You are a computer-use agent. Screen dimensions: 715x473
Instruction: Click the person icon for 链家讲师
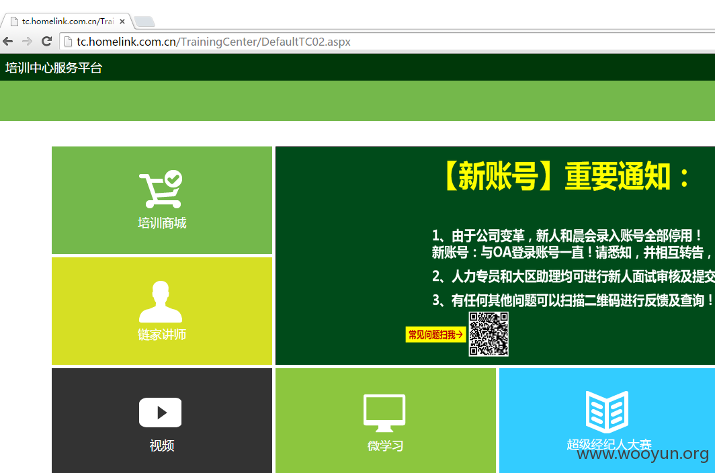point(161,302)
